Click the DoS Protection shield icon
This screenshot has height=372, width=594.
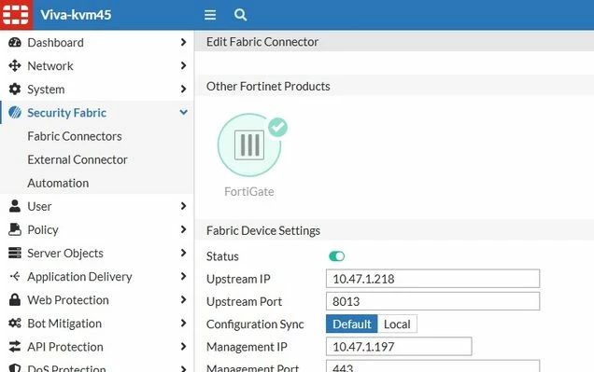coord(15,368)
